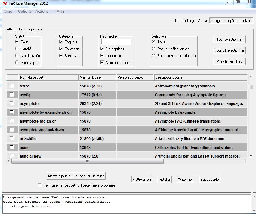Select the Paquets sélectionnés radio button
This screenshot has height=214, width=256.
pos(153,49)
